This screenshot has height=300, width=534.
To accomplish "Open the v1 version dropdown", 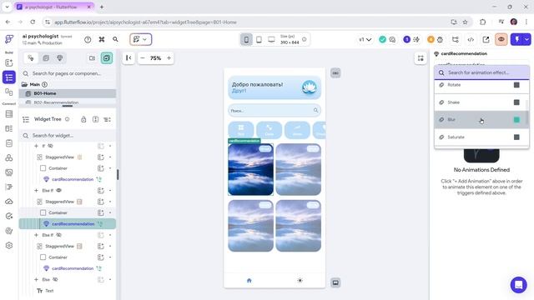I will pos(365,39).
